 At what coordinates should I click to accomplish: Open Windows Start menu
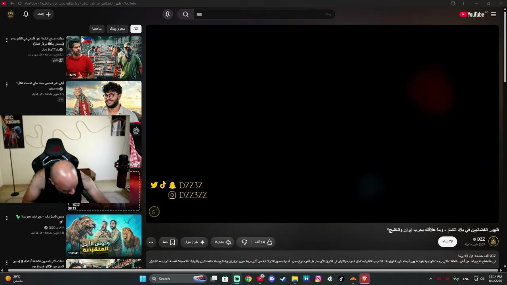point(143,279)
